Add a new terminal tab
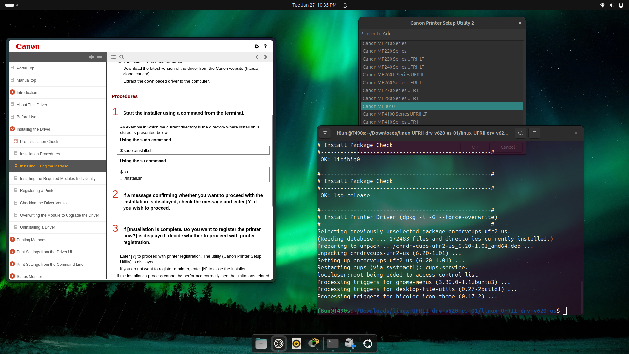 click(x=325, y=133)
